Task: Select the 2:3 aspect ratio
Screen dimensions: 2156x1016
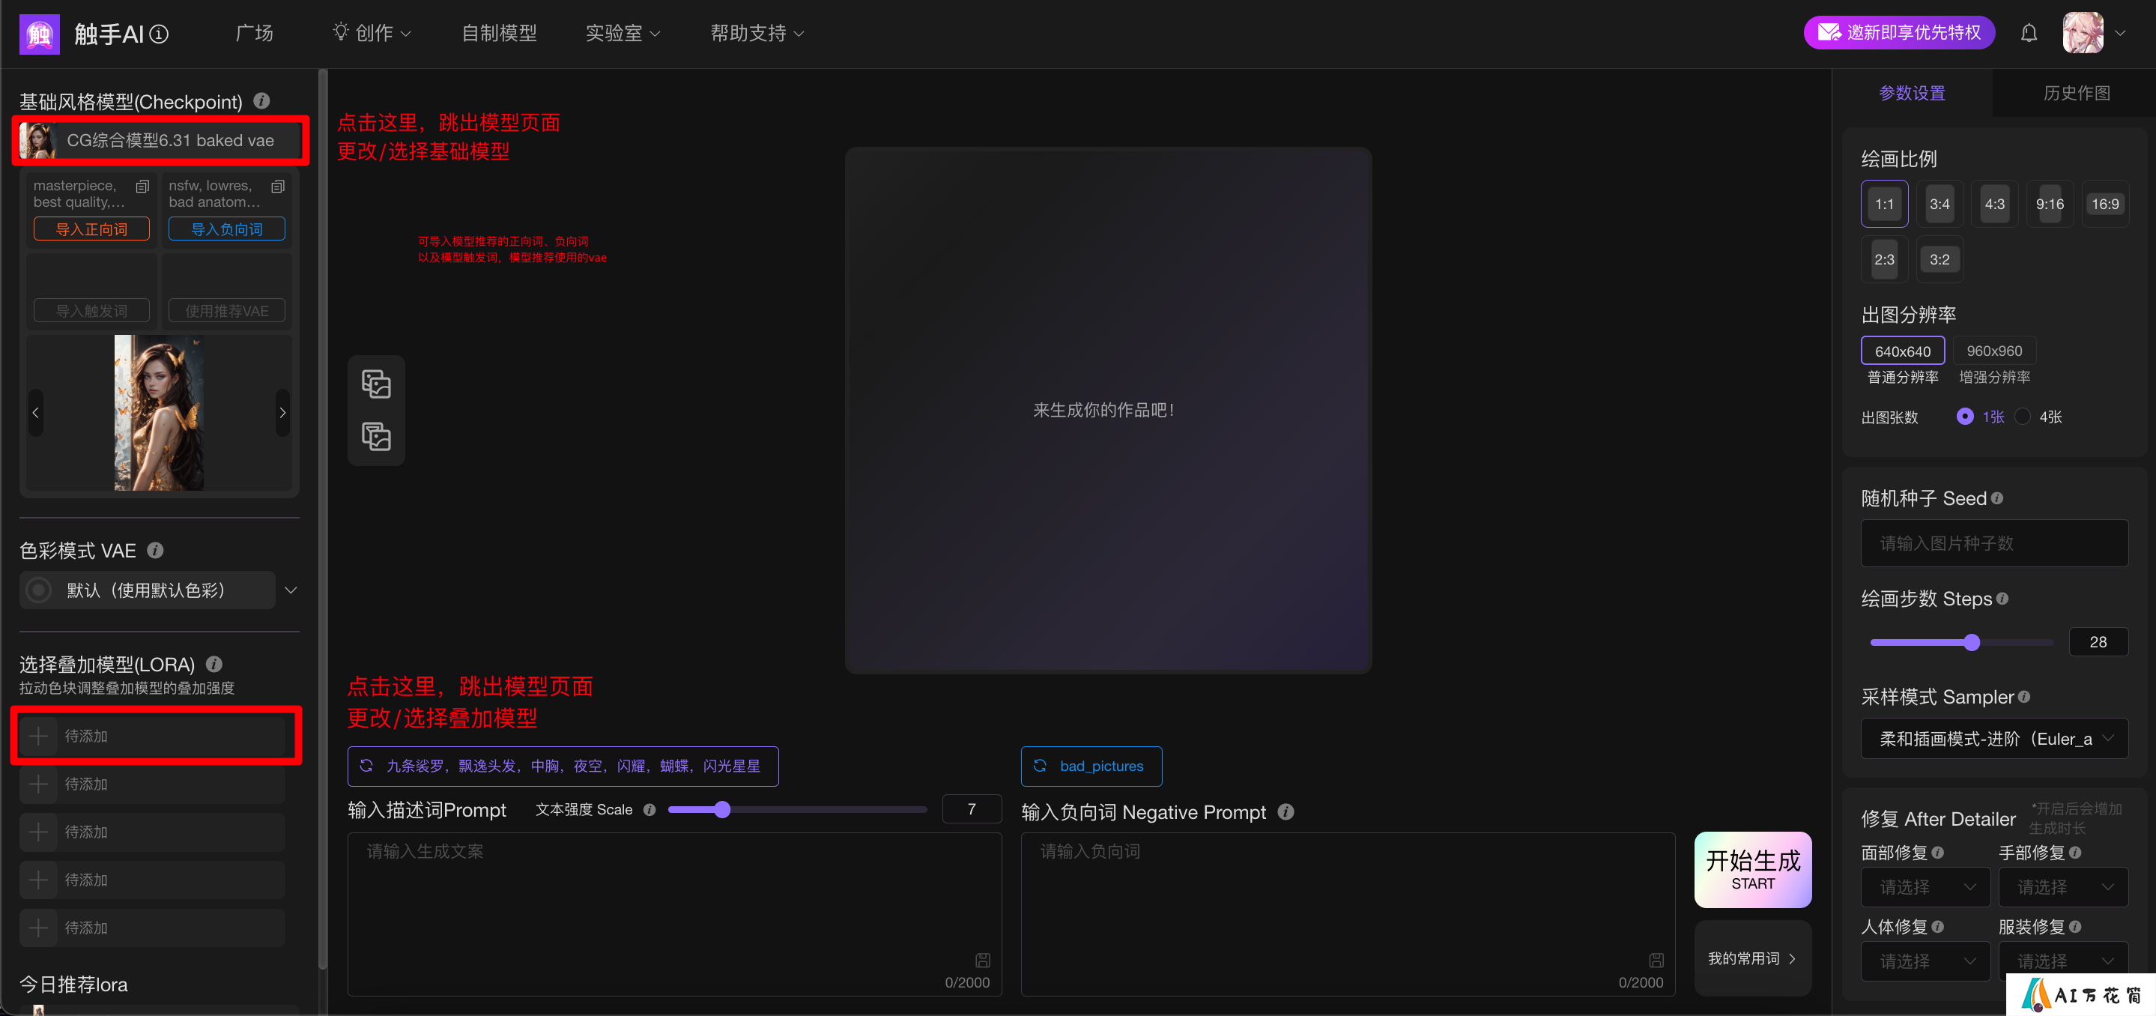Action: click(x=1884, y=258)
